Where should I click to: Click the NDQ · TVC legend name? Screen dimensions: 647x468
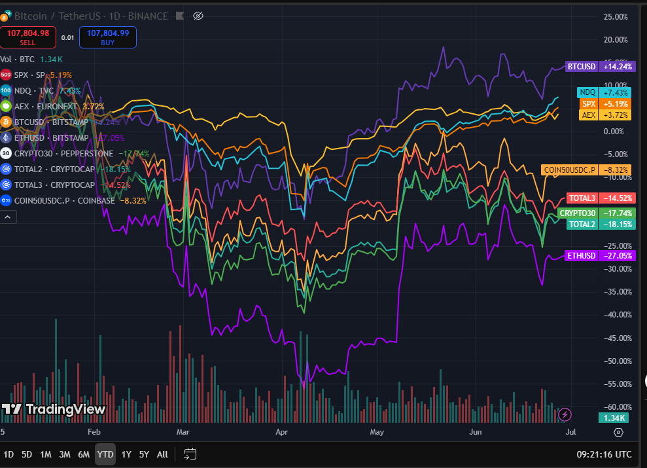coord(34,91)
